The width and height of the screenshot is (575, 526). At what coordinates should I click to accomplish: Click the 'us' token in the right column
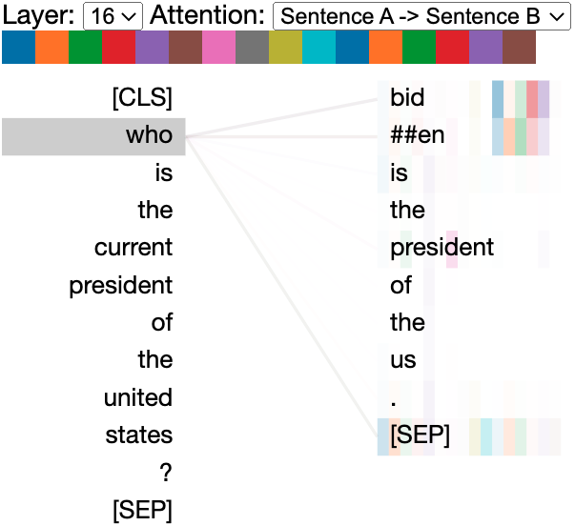(403, 360)
